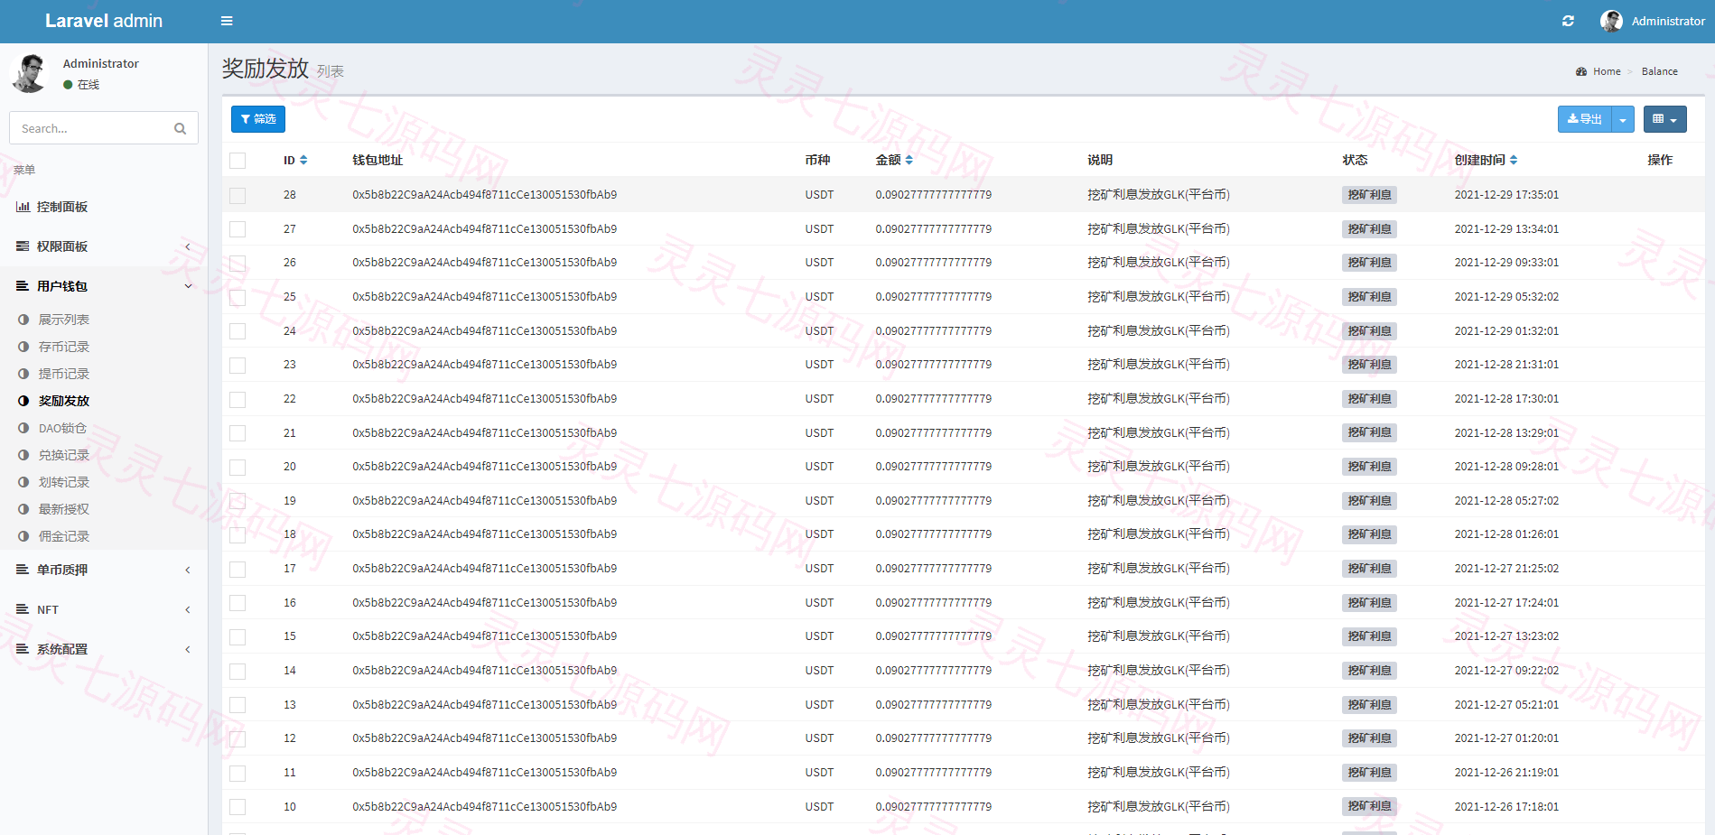Click the icon beside 系统配置
The width and height of the screenshot is (1715, 835).
23,649
